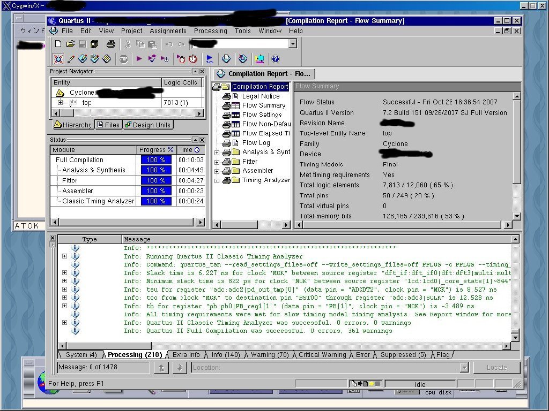This screenshot has width=549, height=411.
Task: Click the Open file folder icon
Action: point(70,44)
